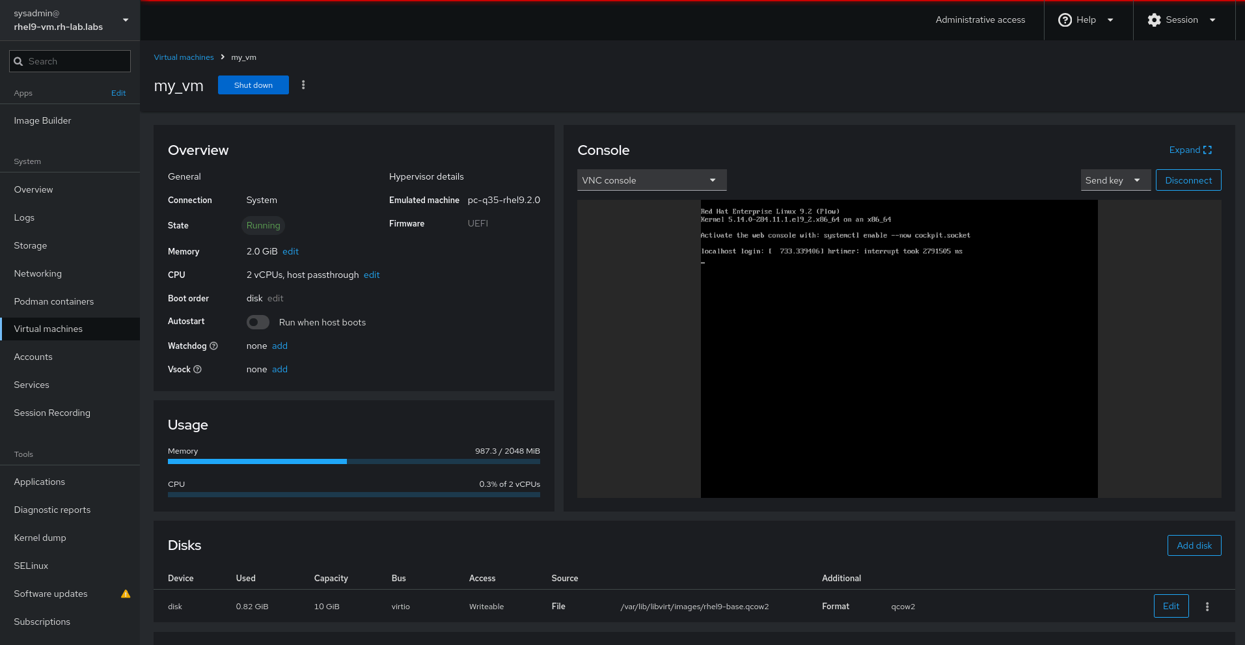1245x645 pixels.
Task: Click the Vsock help question icon
Action: click(x=198, y=370)
